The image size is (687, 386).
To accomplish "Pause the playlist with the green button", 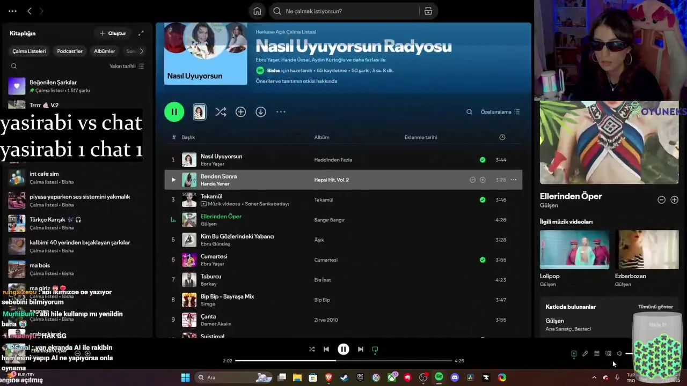I will [174, 112].
